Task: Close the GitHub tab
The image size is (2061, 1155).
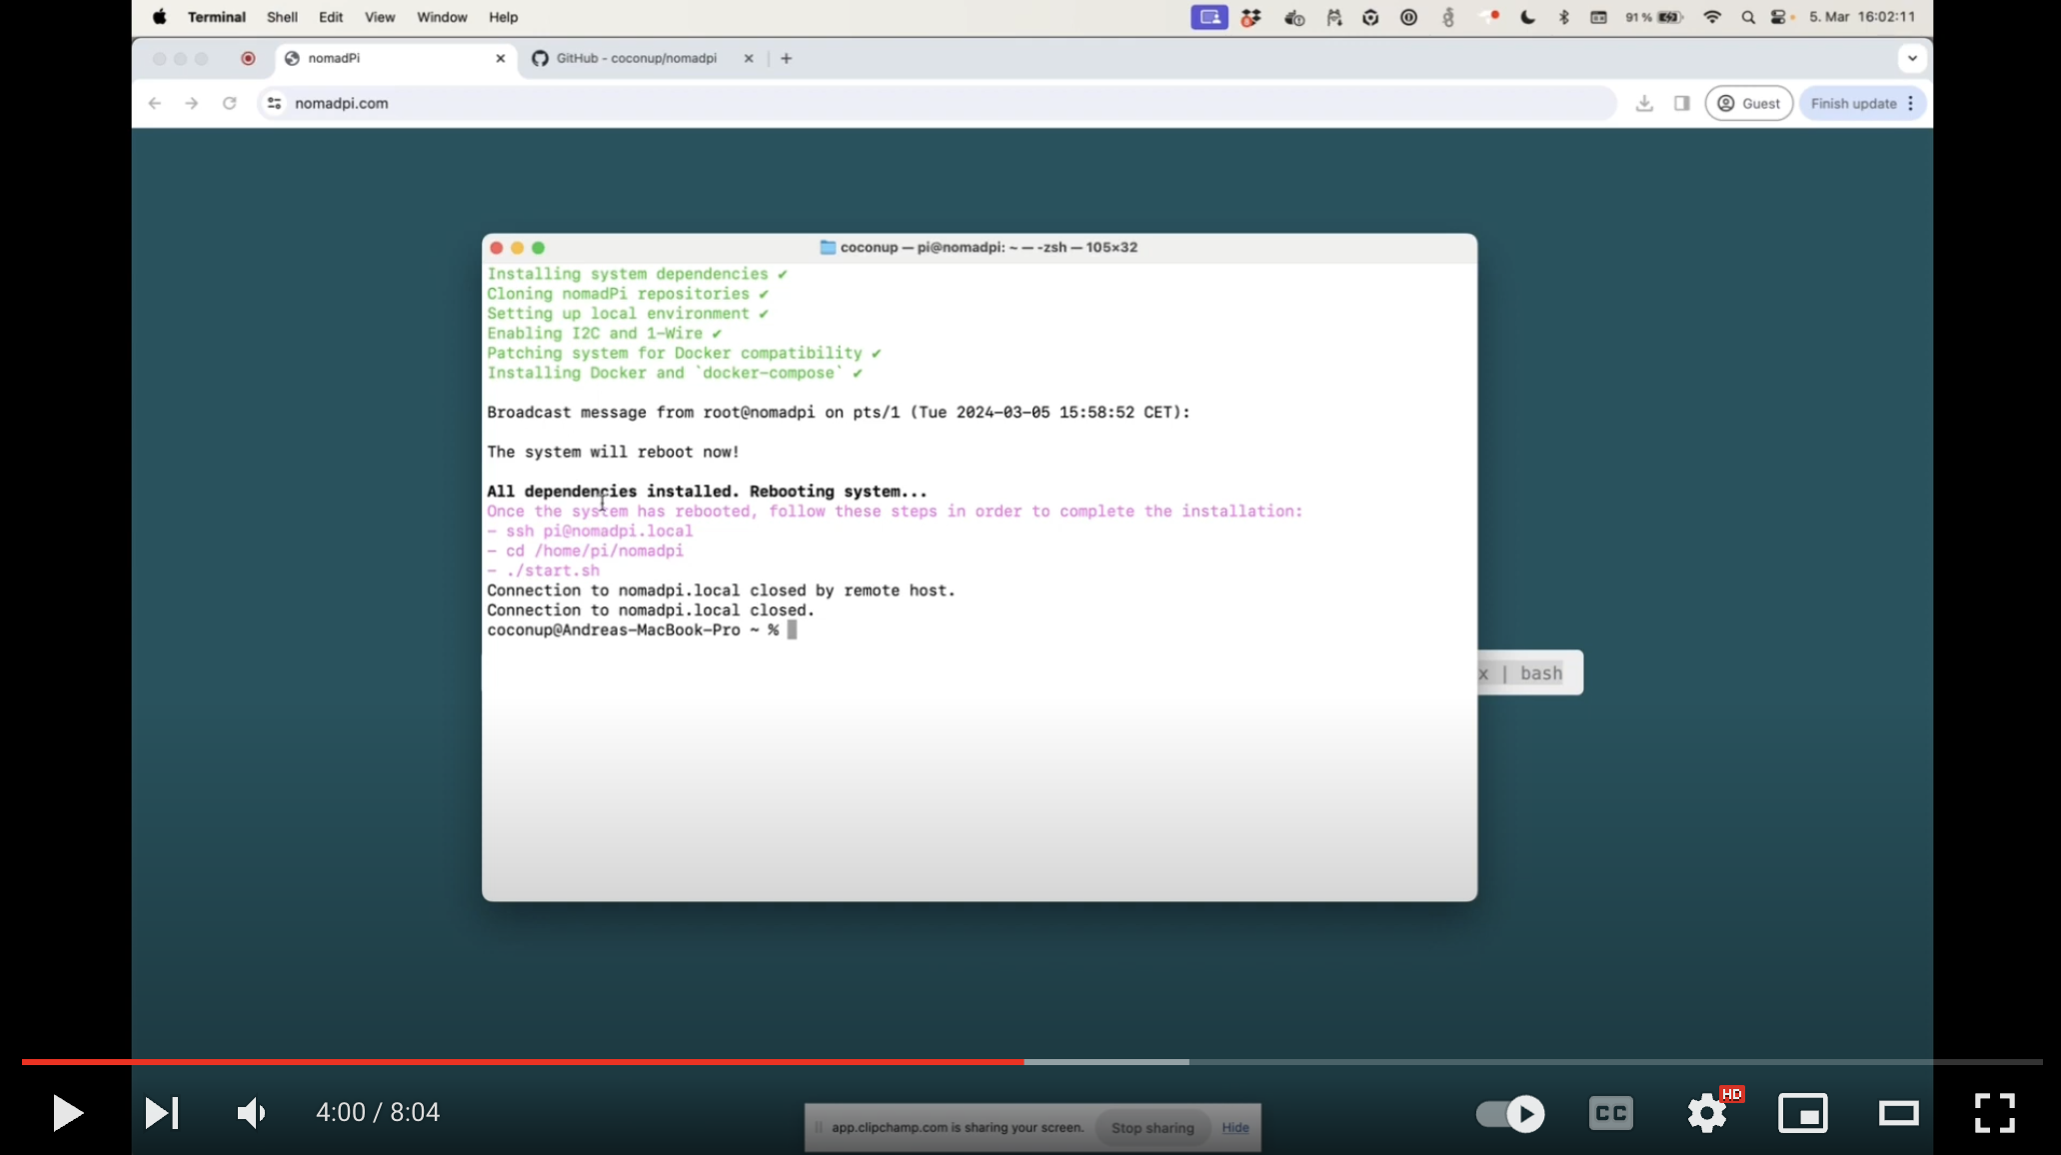Action: 749,58
